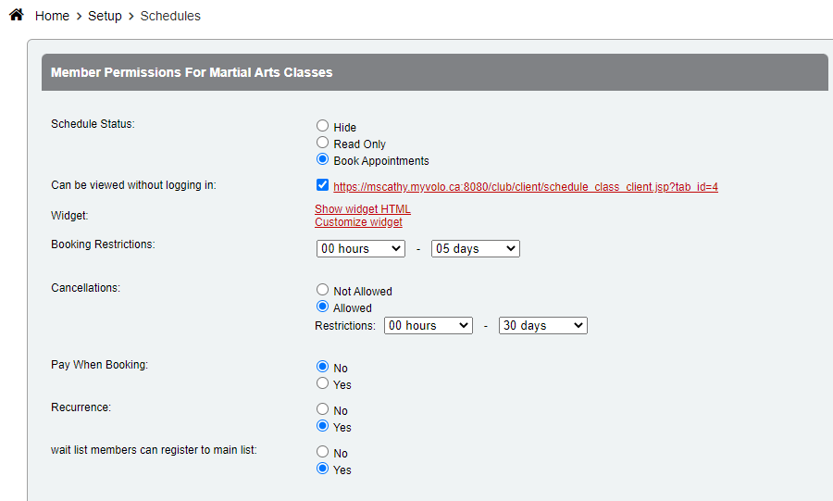Go to Setup in the breadcrumb

pyautogui.click(x=105, y=16)
